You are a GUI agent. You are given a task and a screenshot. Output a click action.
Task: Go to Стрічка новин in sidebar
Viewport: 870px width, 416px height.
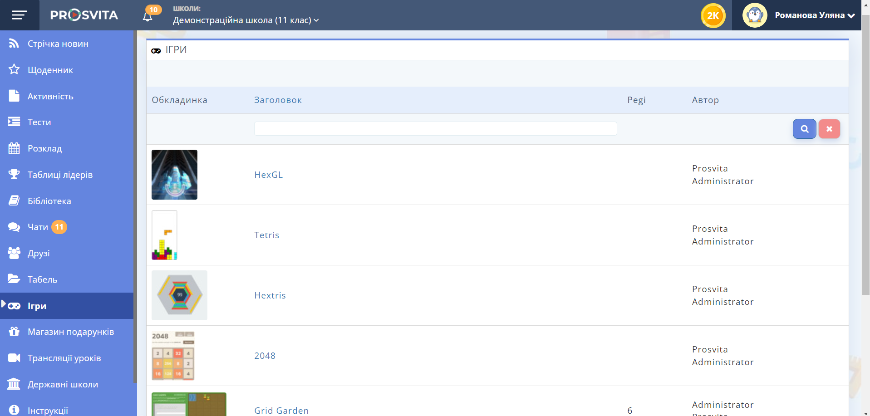pyautogui.click(x=58, y=44)
